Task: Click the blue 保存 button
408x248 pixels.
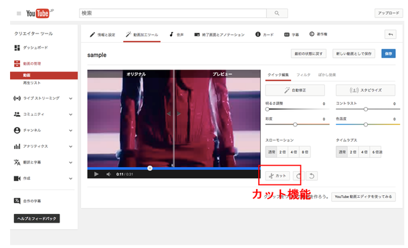Action: (388, 53)
